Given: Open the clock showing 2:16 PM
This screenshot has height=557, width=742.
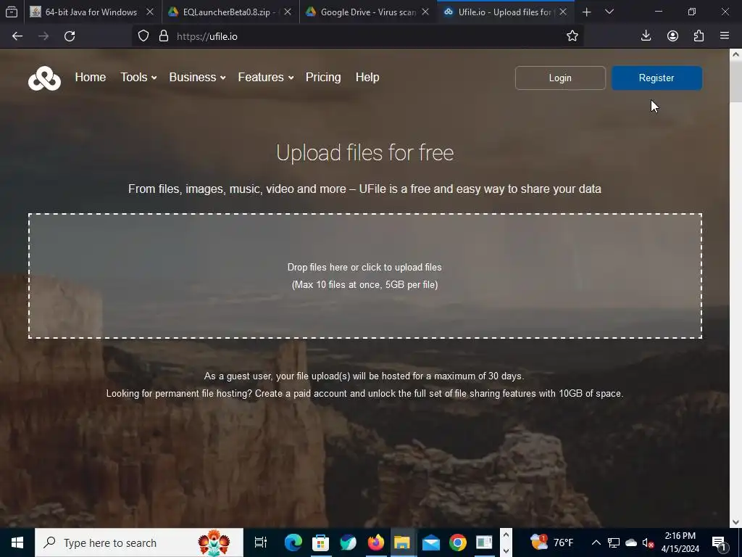Looking at the screenshot, I should (x=680, y=542).
